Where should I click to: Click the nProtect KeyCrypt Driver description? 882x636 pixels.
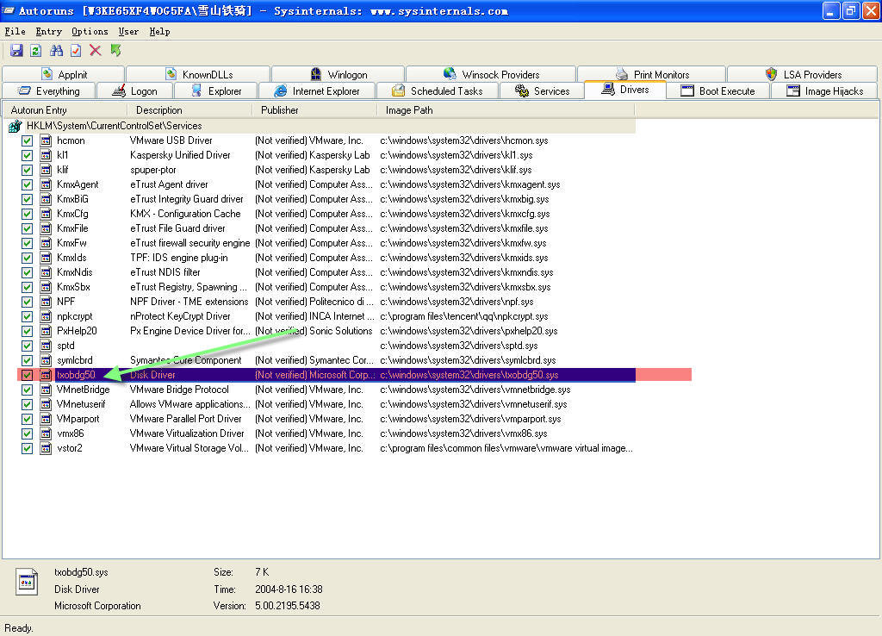[x=180, y=316]
